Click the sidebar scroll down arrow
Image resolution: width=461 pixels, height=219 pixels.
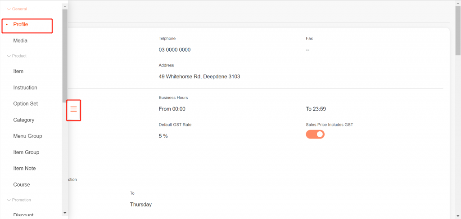pyautogui.click(x=65, y=213)
